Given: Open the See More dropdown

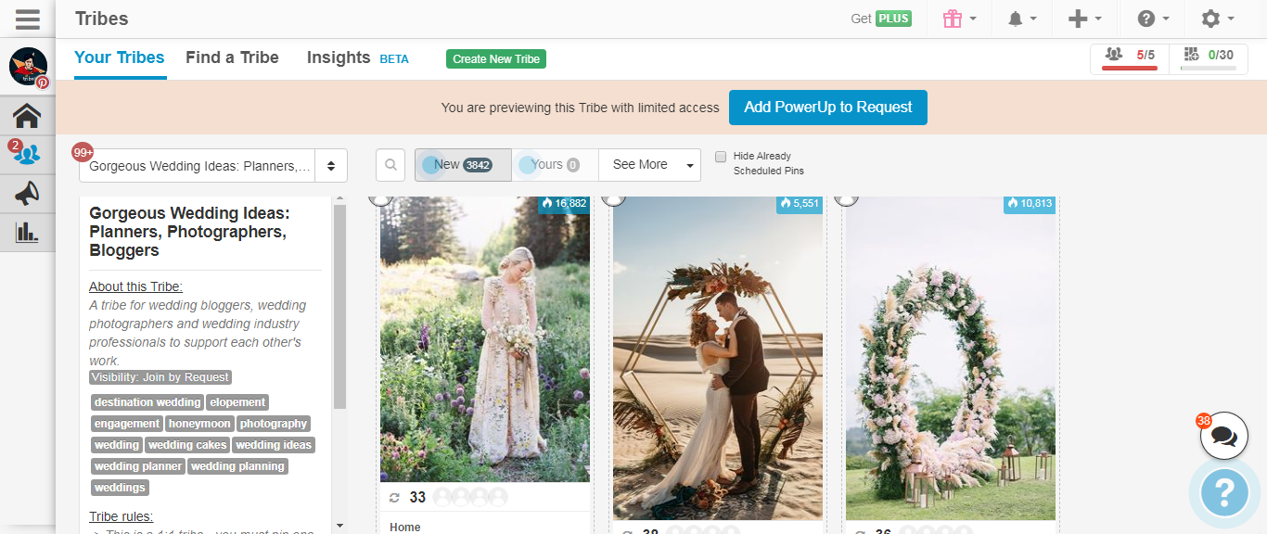Looking at the screenshot, I should click(649, 165).
